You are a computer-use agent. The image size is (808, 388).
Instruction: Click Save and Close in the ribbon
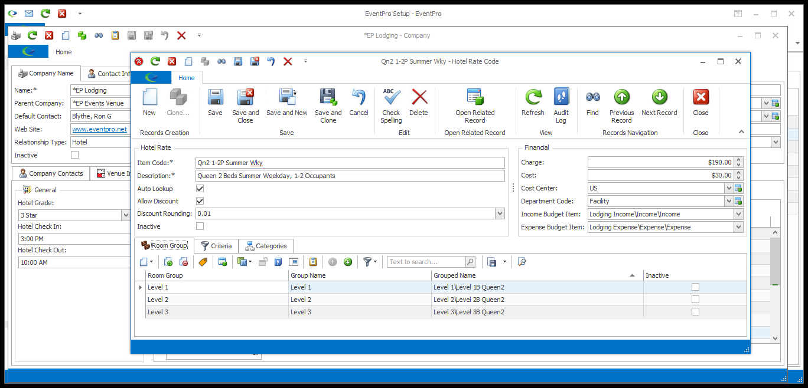[x=245, y=106]
